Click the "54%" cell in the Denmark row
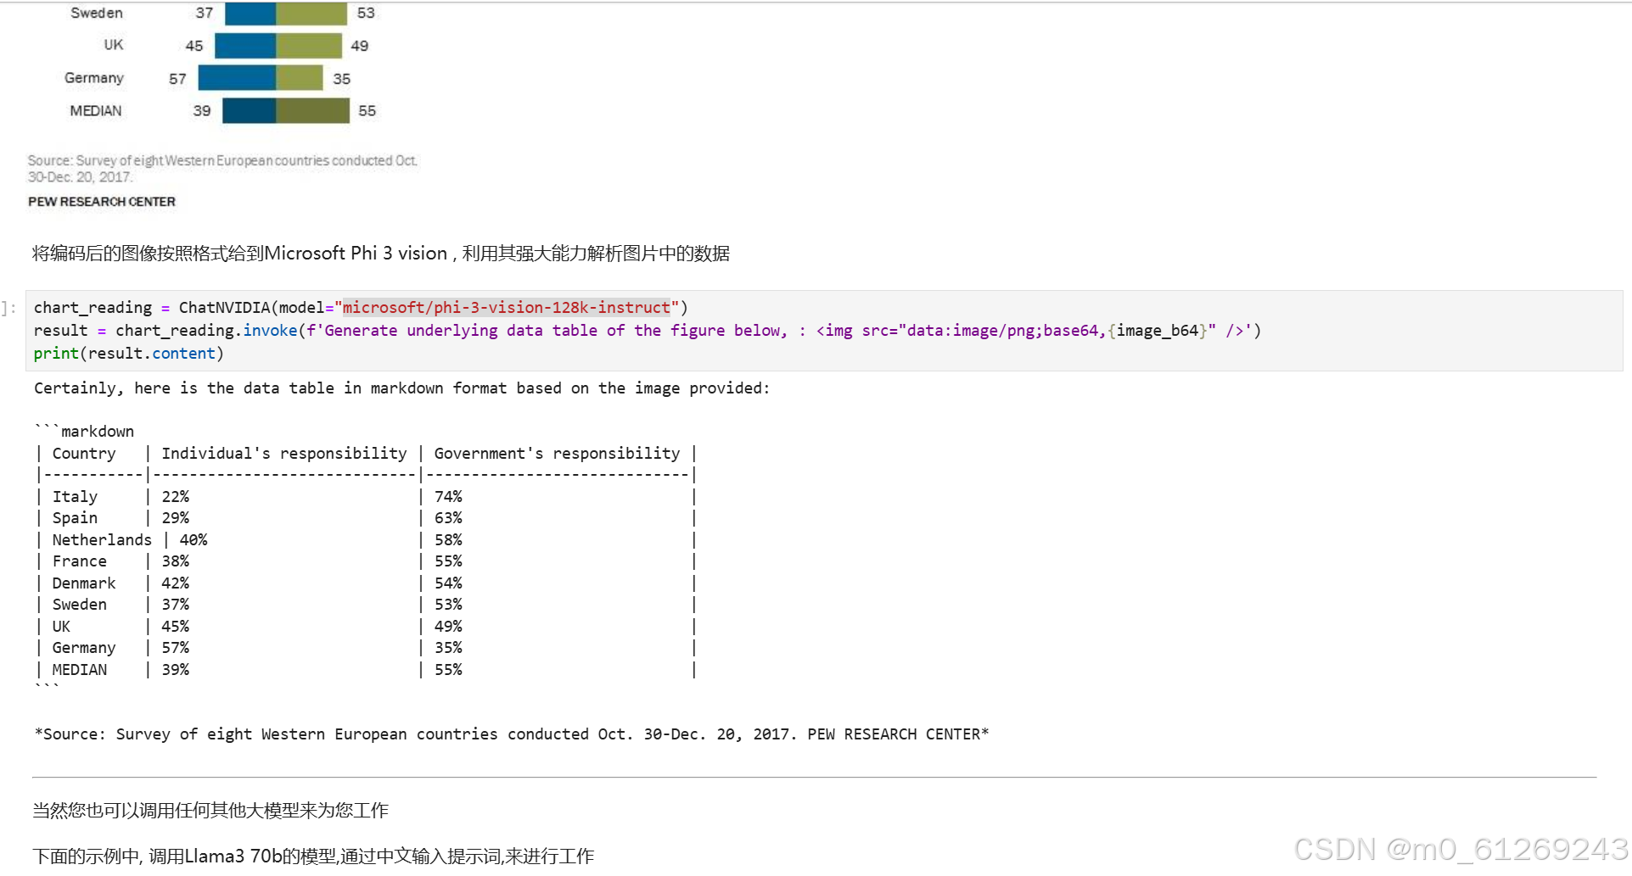1632x876 pixels. pyautogui.click(x=448, y=583)
